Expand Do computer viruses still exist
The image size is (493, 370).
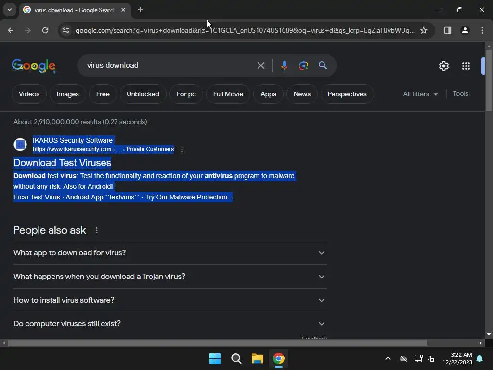pos(170,324)
